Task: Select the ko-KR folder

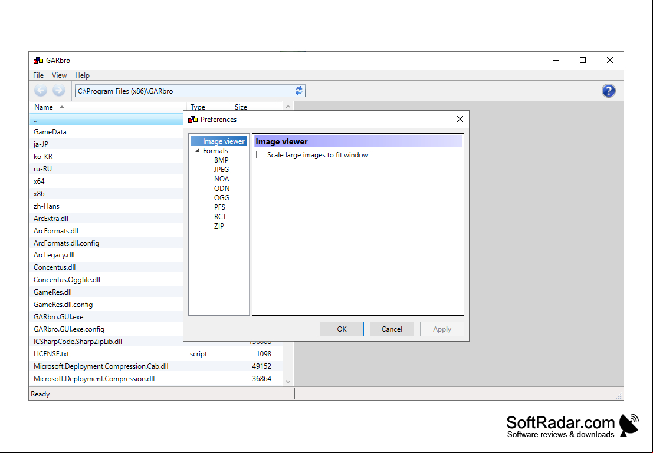Action: tap(106, 157)
